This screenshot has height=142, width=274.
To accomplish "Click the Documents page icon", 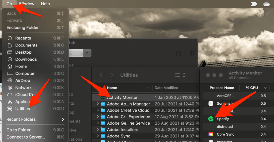I will pos(10,45).
